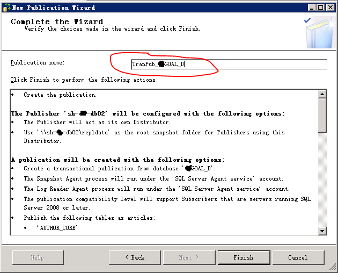Click the Log Reader Agent process line
The height and width of the screenshot is (273, 338).
(157, 189)
